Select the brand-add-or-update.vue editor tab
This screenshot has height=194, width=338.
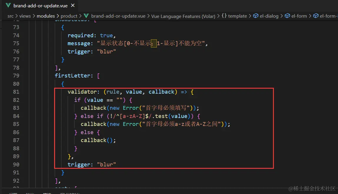[x=40, y=6]
